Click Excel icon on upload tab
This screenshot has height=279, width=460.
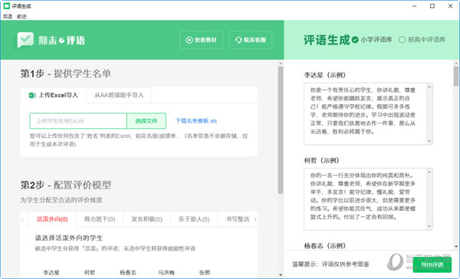32,95
